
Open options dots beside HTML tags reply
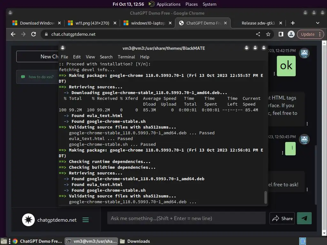pos(307,124)
